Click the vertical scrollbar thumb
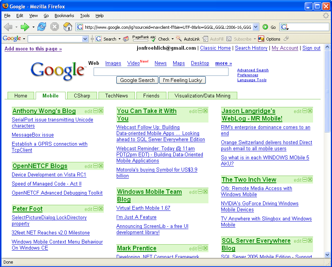 click(x=327, y=91)
